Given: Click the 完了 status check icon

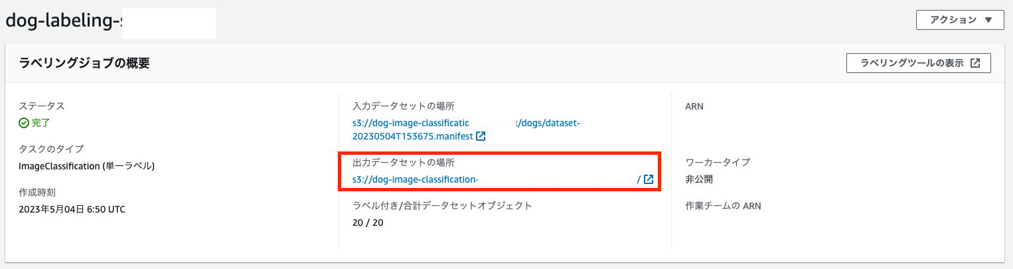Looking at the screenshot, I should (24, 123).
